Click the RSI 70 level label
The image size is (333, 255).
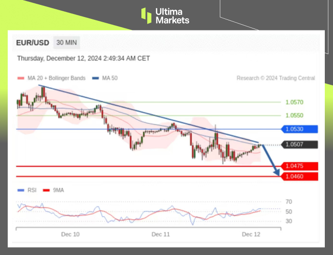pos(289,202)
